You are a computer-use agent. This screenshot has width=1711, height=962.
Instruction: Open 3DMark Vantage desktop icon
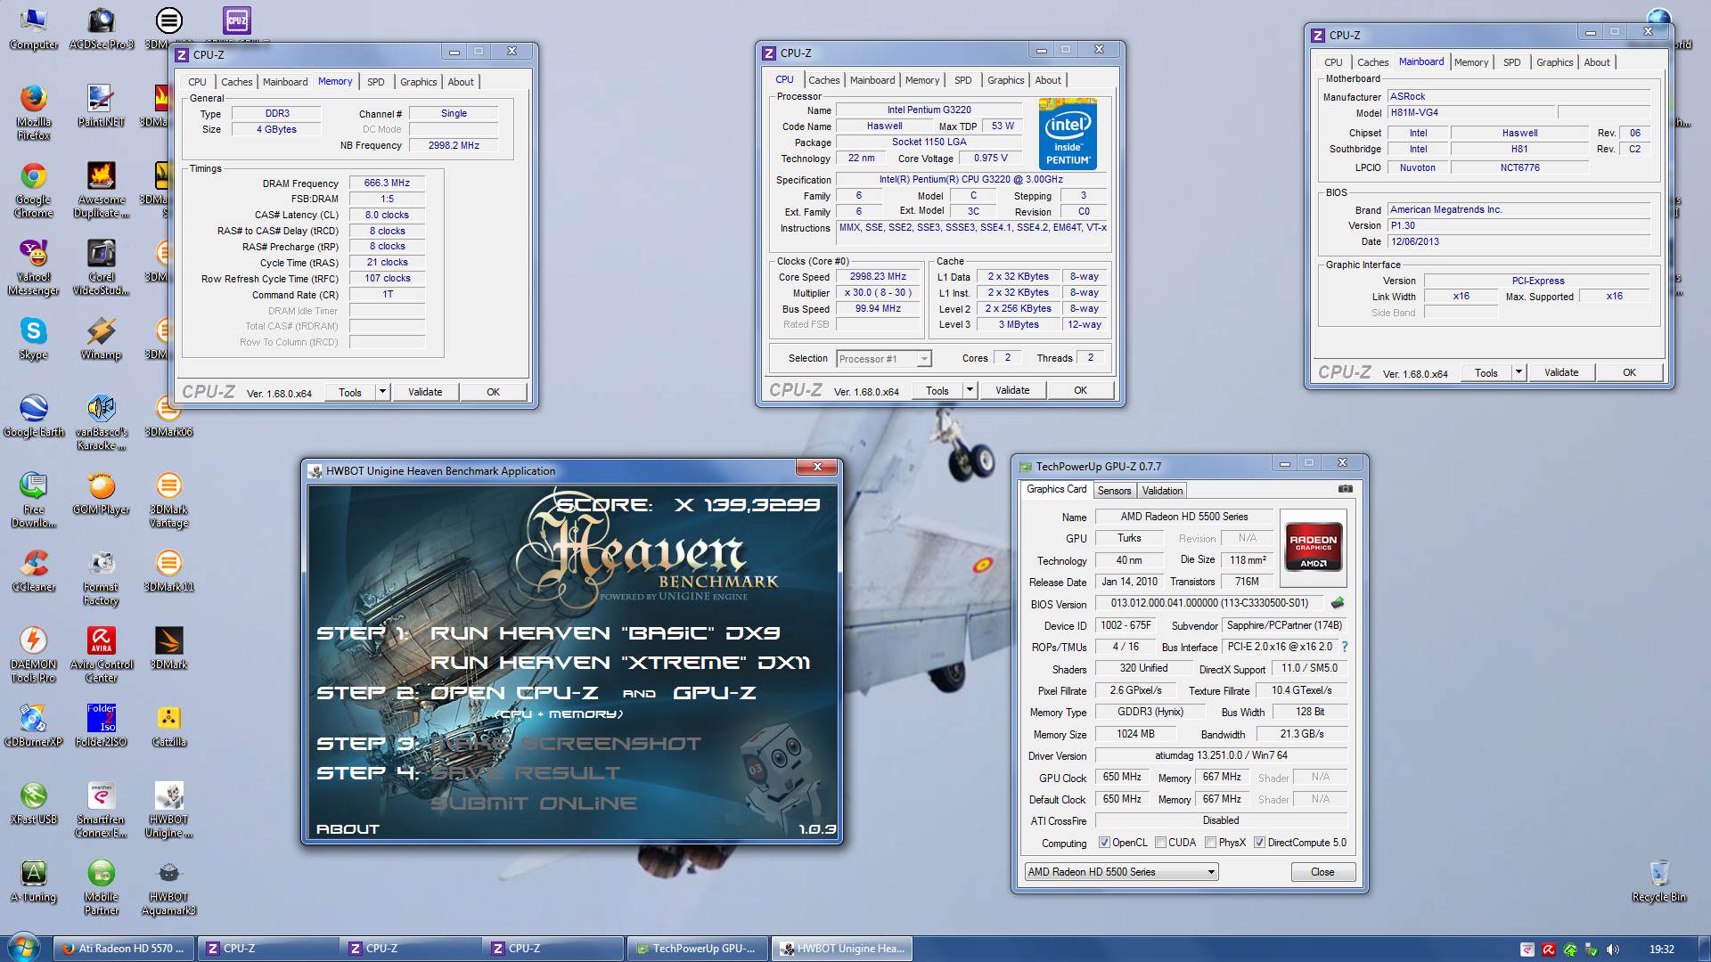tap(168, 499)
